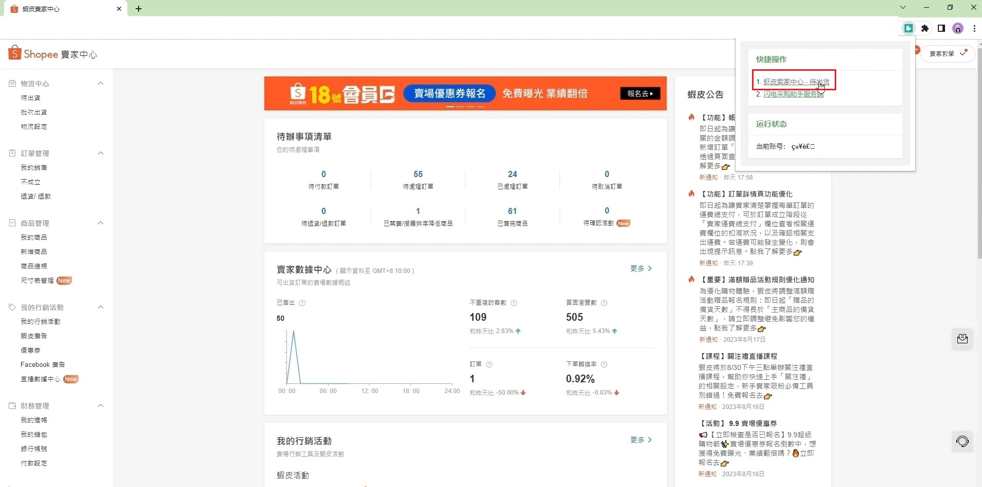Click the help icon next to 頁面瀏覽數

604,303
